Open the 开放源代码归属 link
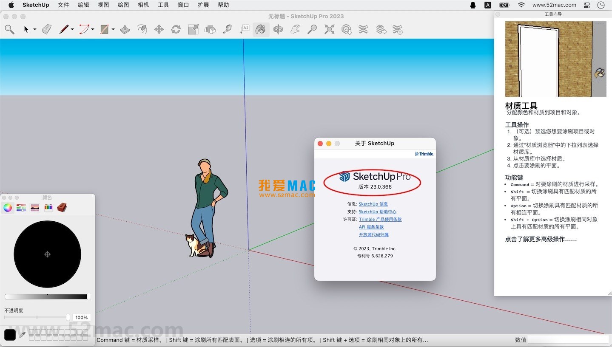The image size is (612, 347). tap(374, 234)
